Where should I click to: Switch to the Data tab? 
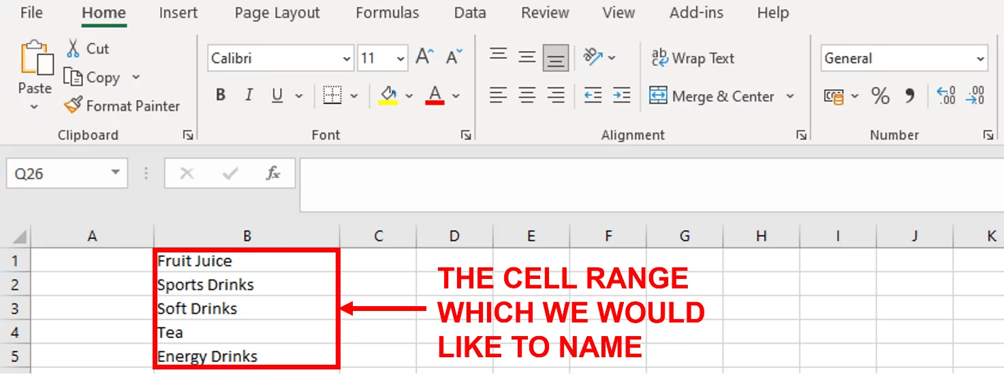click(470, 12)
